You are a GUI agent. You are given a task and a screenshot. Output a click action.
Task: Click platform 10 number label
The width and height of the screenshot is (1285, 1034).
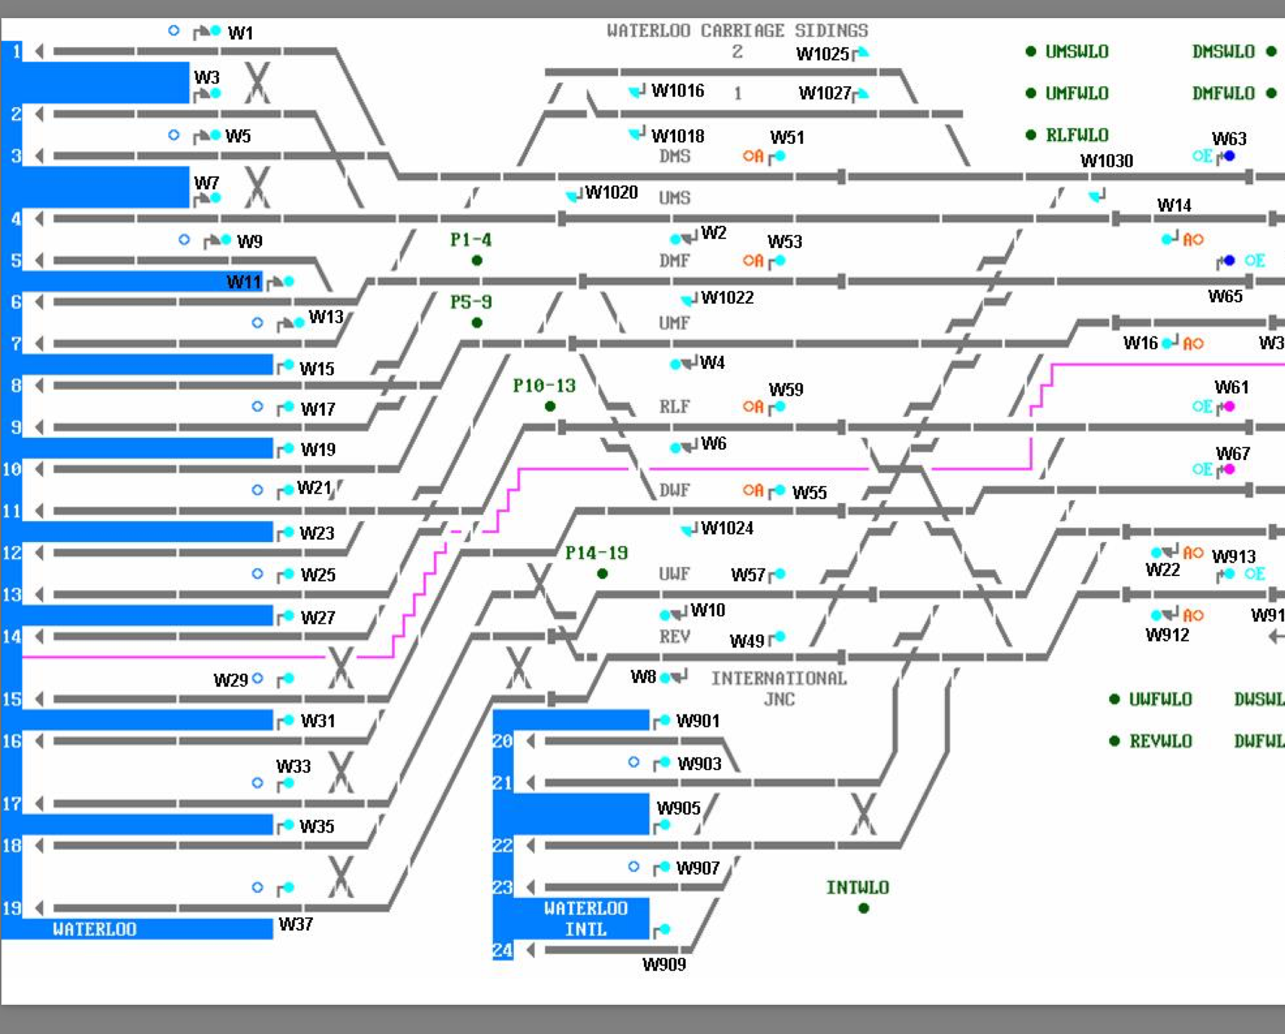[x=12, y=469]
